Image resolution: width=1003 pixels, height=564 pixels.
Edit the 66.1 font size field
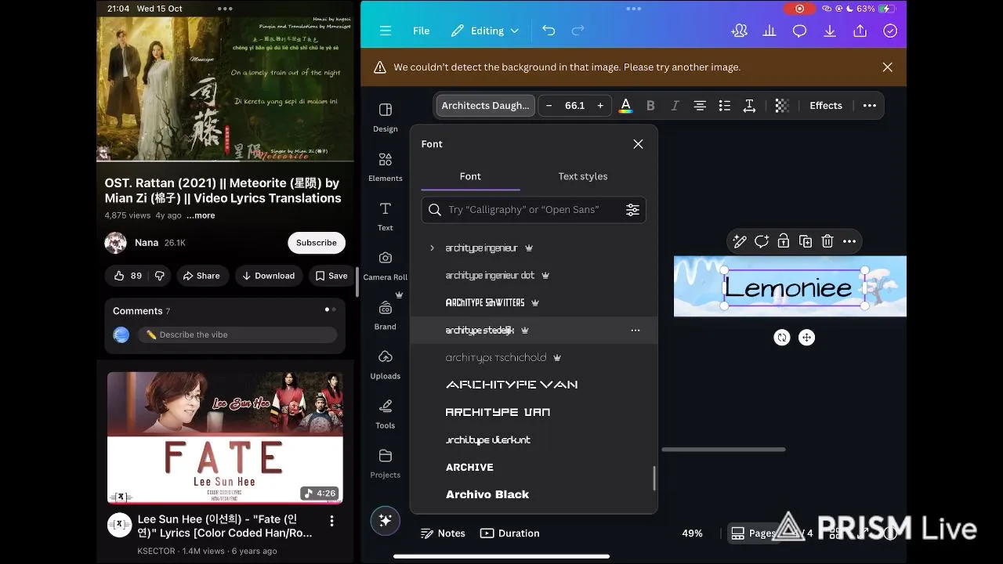coord(574,106)
